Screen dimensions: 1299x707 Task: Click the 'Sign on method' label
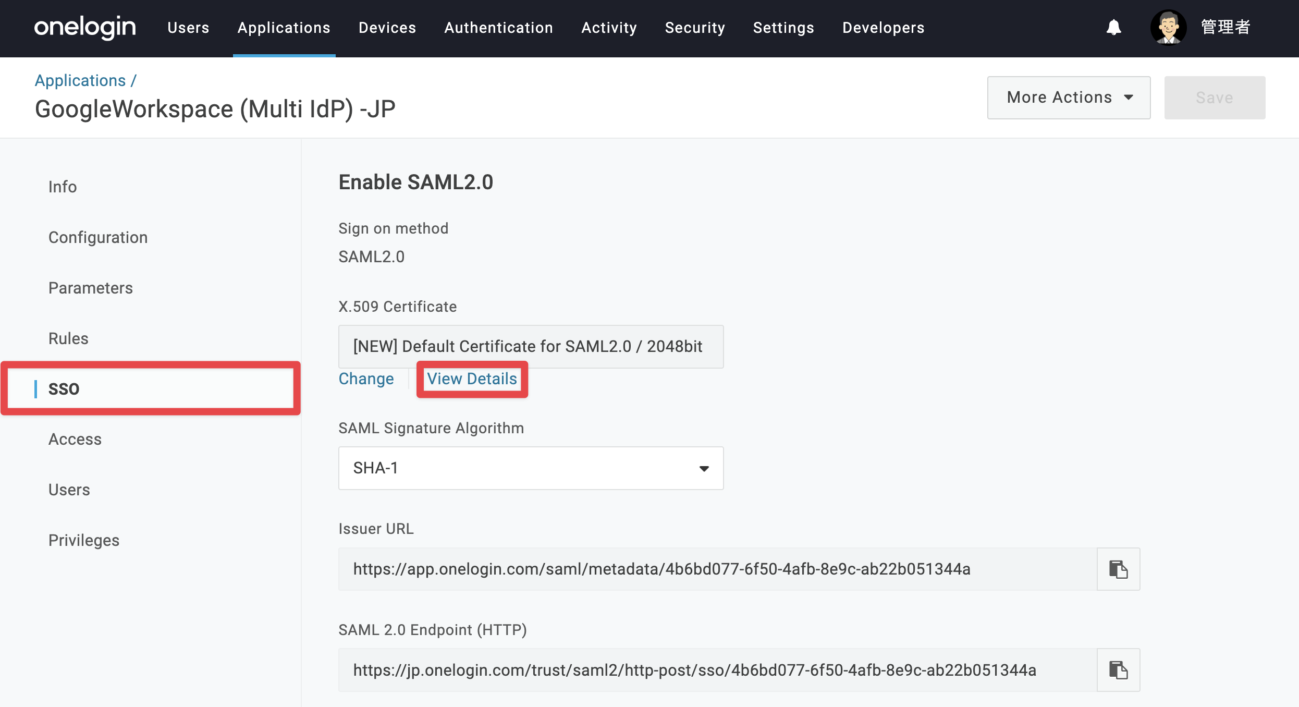click(x=394, y=228)
